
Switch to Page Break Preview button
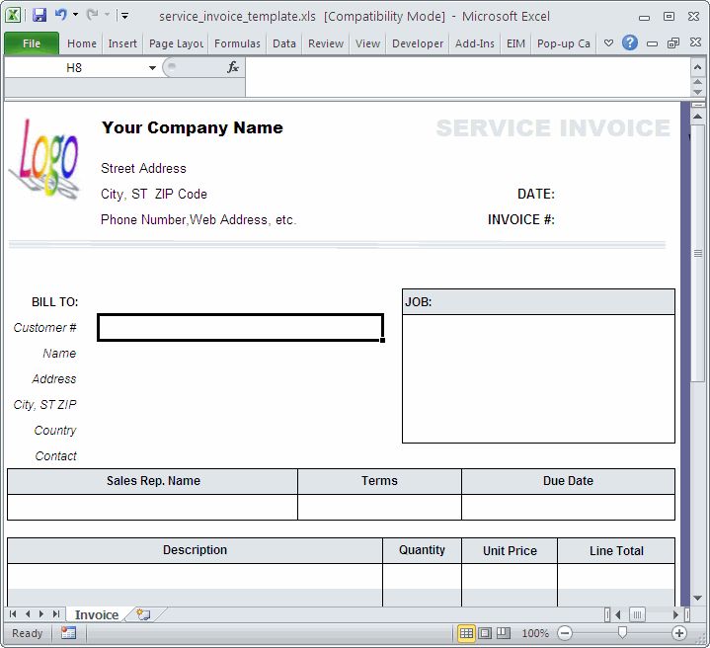click(x=503, y=633)
